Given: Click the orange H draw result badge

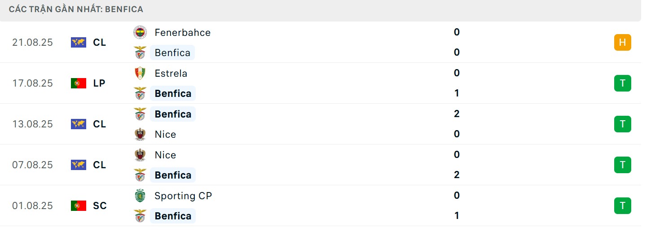Looking at the screenshot, I should pyautogui.click(x=622, y=42).
